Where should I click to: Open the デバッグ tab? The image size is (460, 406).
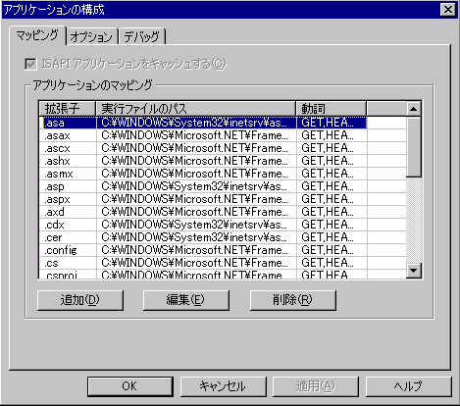point(142,36)
